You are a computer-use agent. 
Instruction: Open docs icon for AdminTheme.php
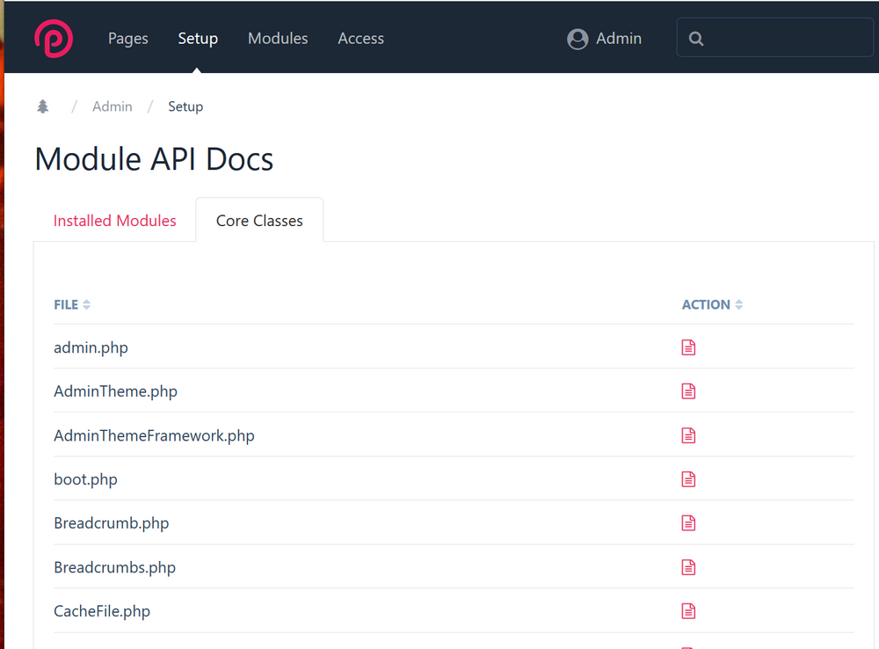(688, 391)
